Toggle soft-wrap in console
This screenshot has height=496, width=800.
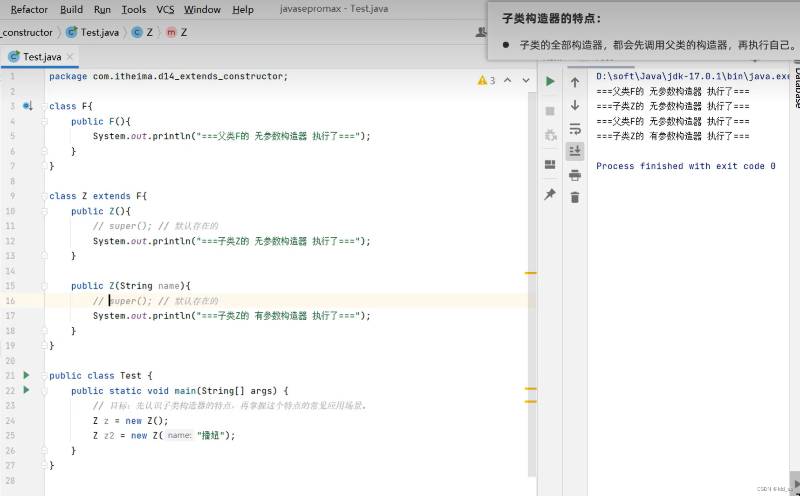coord(575,129)
